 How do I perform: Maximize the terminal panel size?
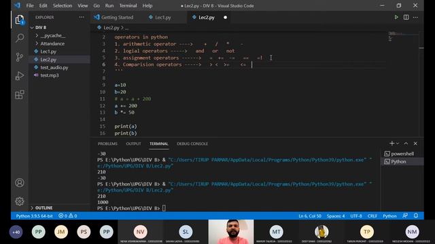coord(406,143)
